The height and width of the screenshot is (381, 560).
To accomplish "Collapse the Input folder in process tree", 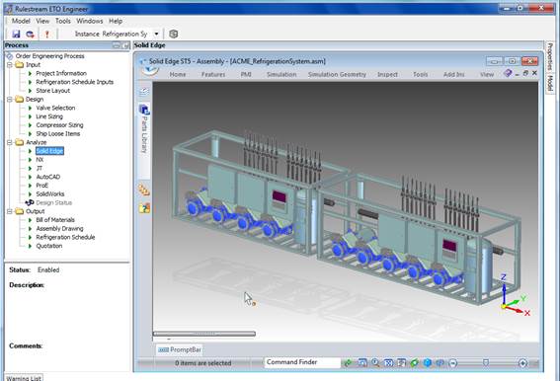I will click(x=10, y=65).
